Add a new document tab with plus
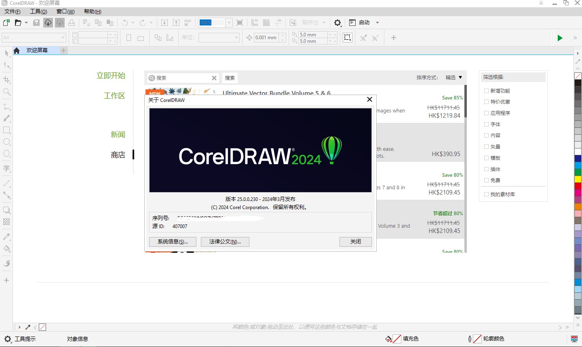The height and width of the screenshot is (347, 582). [63, 51]
